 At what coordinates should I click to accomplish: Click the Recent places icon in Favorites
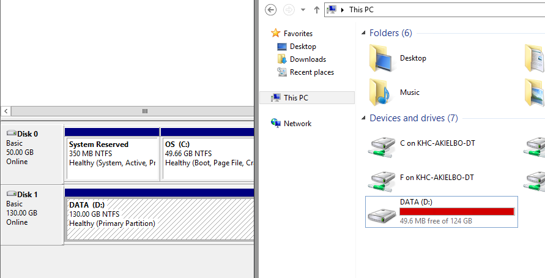(281, 72)
